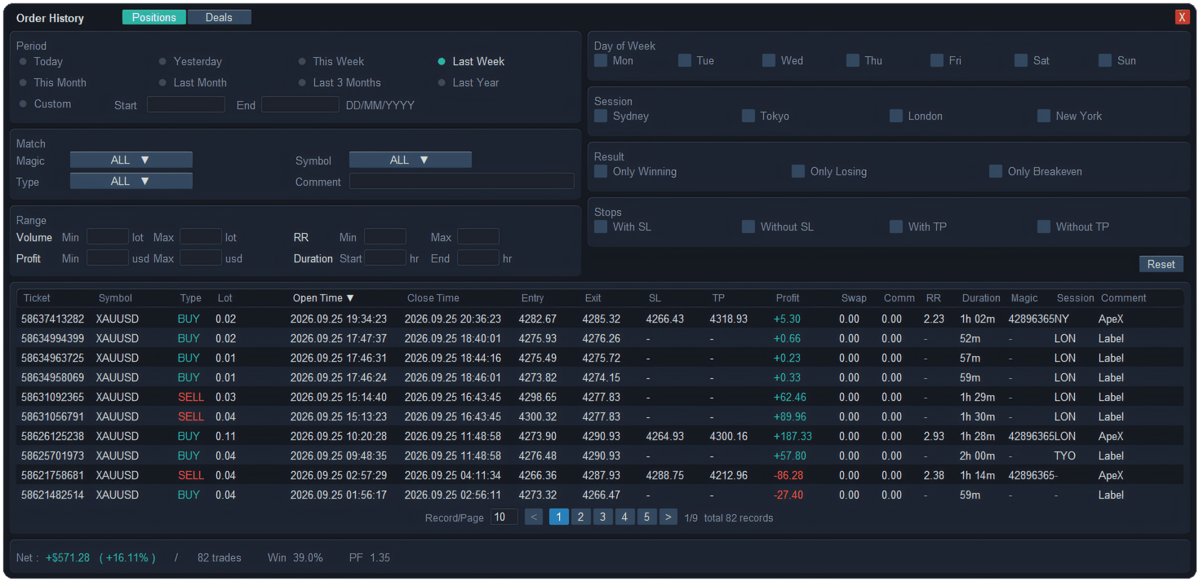
Task: Select the Last Year period option
Action: (x=468, y=82)
